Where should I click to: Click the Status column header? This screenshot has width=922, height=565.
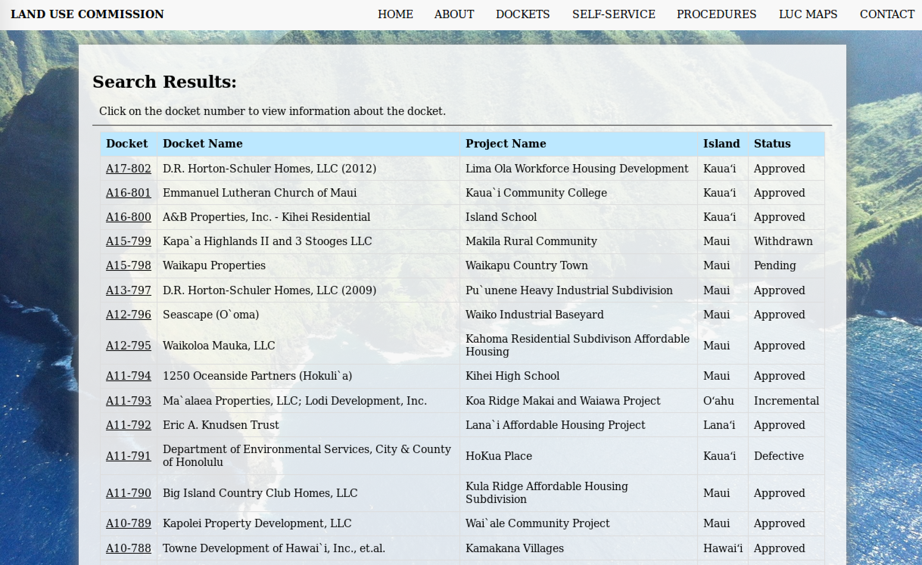(772, 144)
